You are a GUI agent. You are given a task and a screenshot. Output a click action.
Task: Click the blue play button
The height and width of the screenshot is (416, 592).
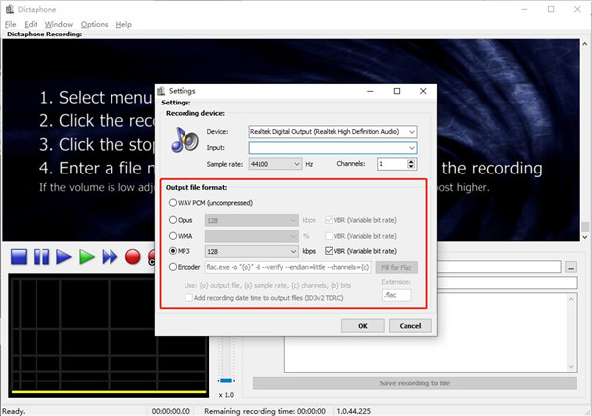pos(64,257)
